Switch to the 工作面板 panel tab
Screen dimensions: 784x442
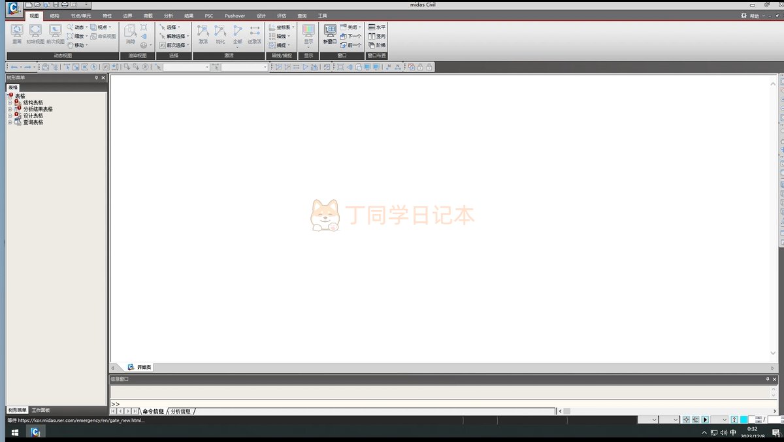pyautogui.click(x=41, y=410)
